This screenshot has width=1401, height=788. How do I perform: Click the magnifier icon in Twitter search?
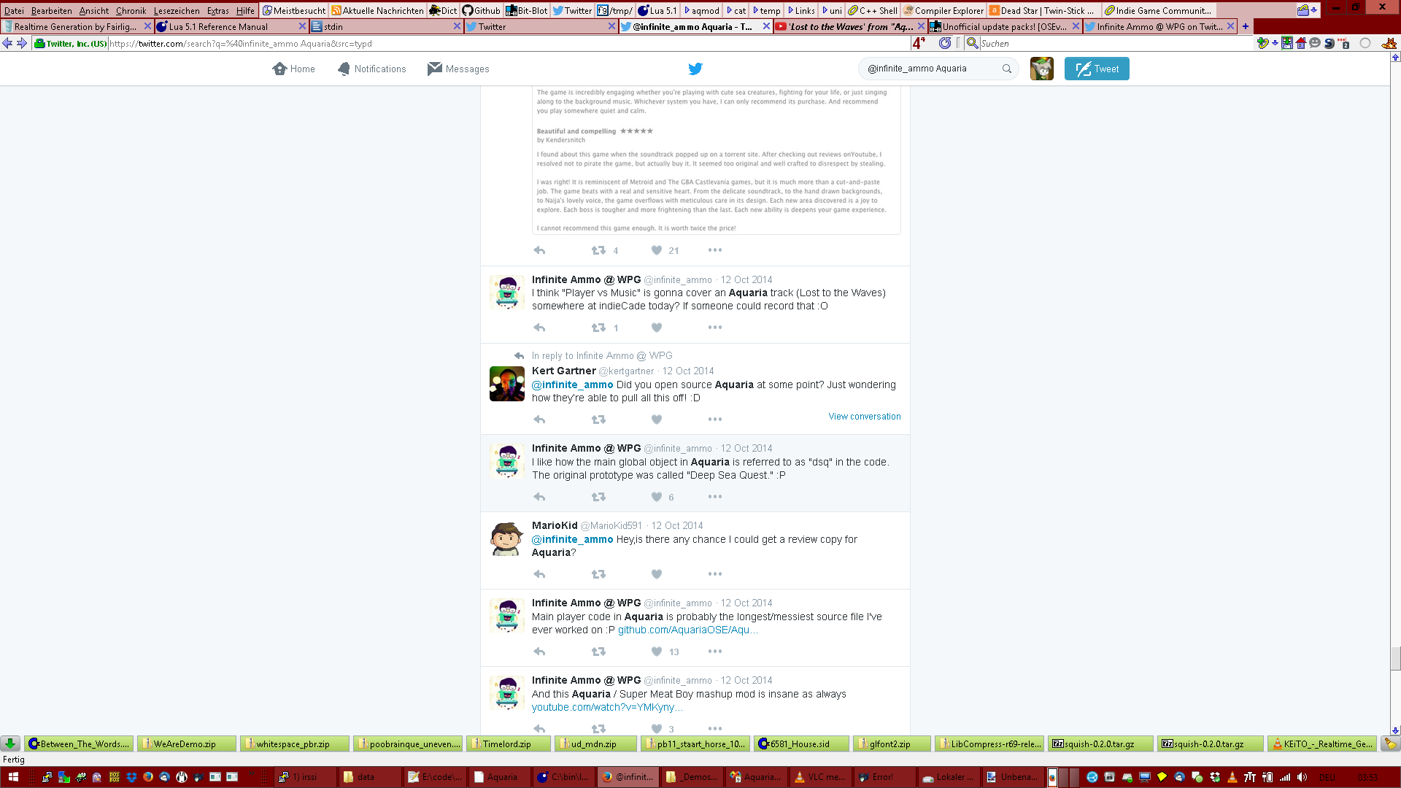tap(1007, 69)
